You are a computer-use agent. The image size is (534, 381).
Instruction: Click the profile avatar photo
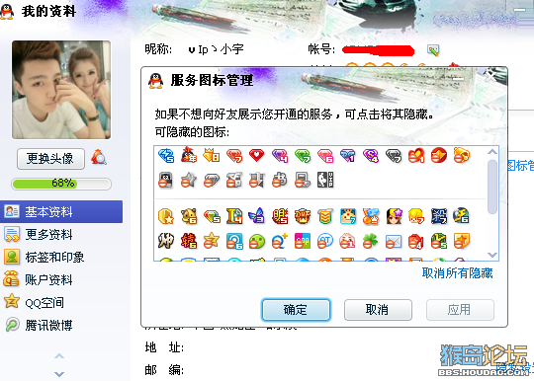61,90
